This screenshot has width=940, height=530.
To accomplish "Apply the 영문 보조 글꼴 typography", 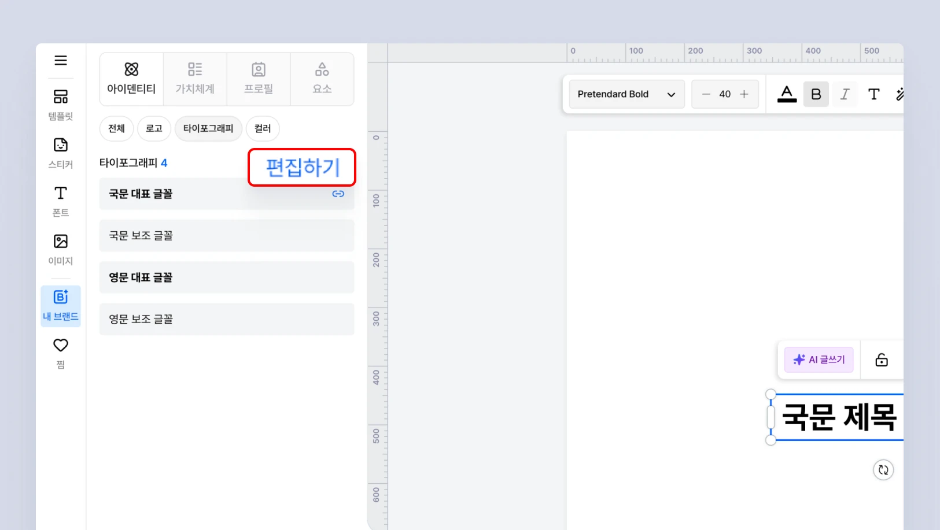I will [x=227, y=319].
